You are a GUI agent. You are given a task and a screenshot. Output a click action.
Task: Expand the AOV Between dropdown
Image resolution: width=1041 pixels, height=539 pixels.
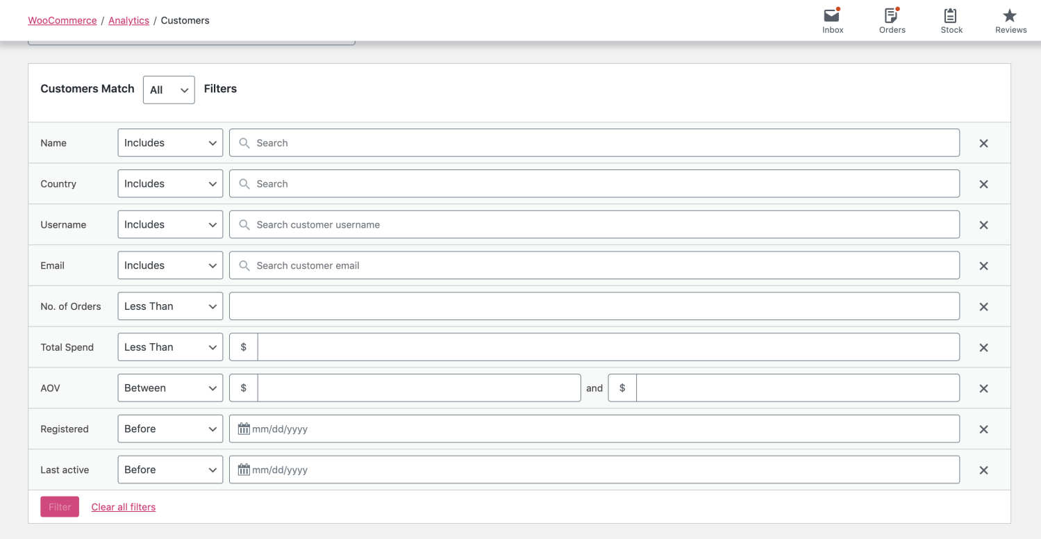pos(170,388)
